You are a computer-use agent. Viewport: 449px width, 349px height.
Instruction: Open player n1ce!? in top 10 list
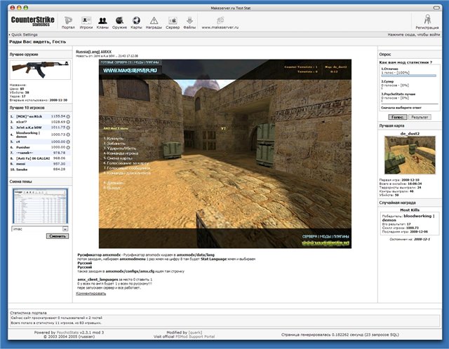(x=22, y=122)
